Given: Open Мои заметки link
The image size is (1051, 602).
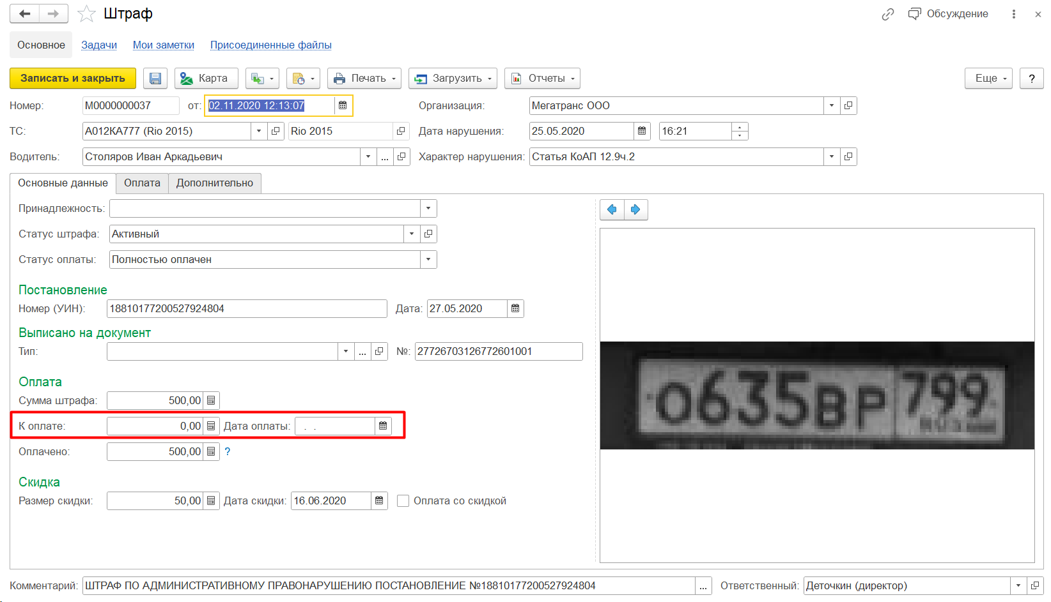Looking at the screenshot, I should pyautogui.click(x=164, y=45).
